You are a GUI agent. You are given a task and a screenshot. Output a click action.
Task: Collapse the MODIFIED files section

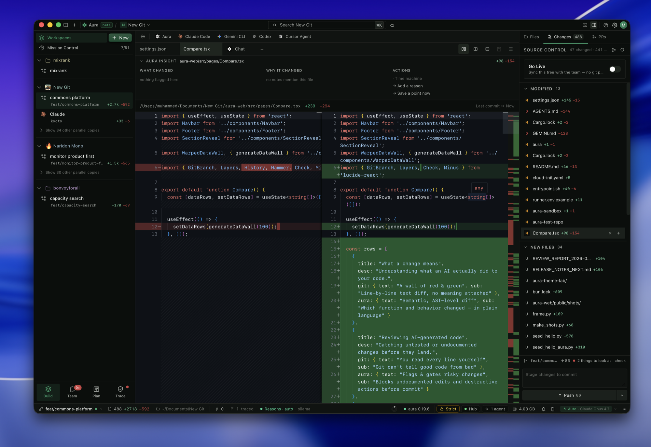(526, 88)
